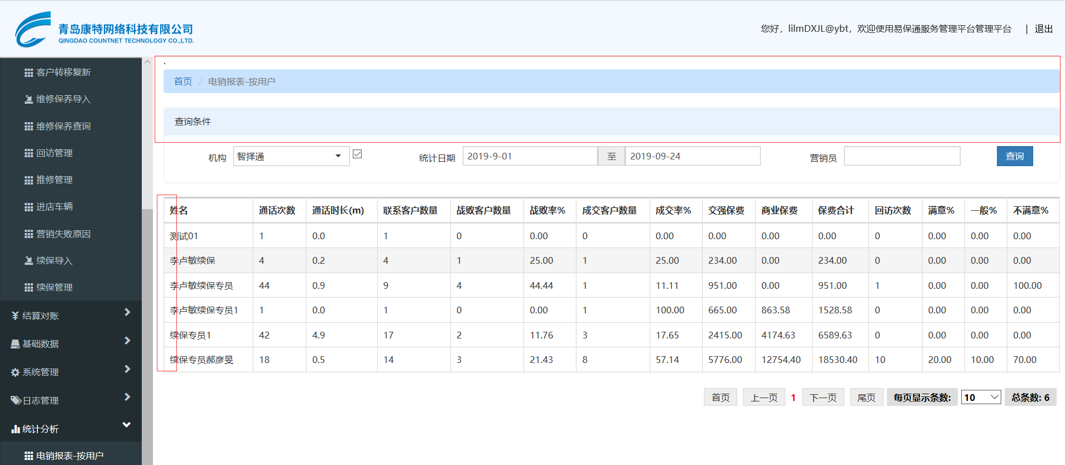Expand the 系统管理 menu arrow
The image size is (1065, 465).
[127, 369]
